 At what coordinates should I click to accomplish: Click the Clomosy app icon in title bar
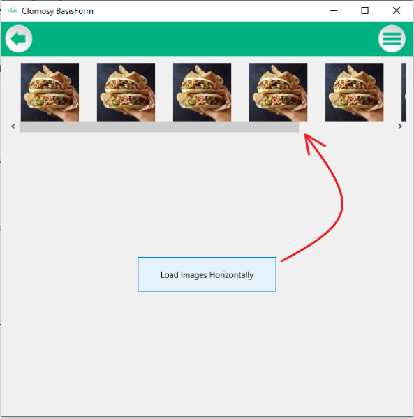pyautogui.click(x=13, y=10)
